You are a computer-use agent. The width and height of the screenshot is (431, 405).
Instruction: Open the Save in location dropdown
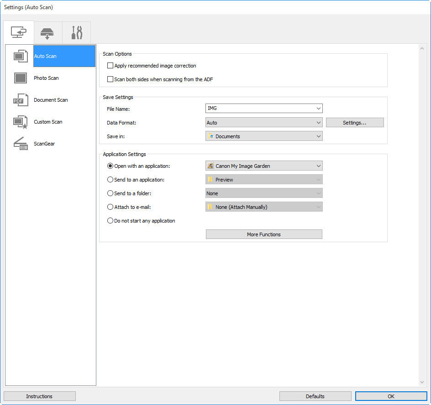[319, 136]
